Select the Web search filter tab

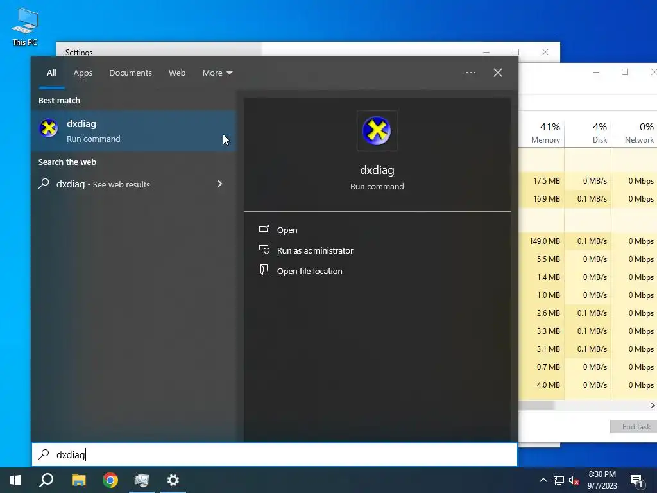point(177,73)
